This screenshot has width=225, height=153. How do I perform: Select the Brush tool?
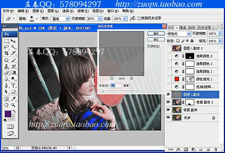coord(13,60)
